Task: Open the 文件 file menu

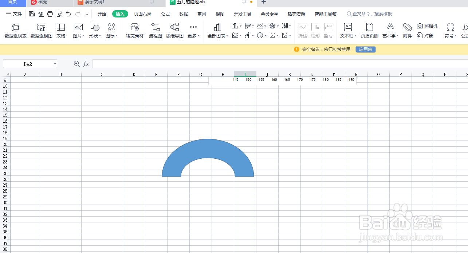Action: pos(14,14)
